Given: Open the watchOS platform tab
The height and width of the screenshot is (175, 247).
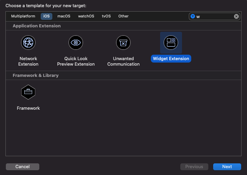Looking at the screenshot, I should pyautogui.click(x=86, y=16).
